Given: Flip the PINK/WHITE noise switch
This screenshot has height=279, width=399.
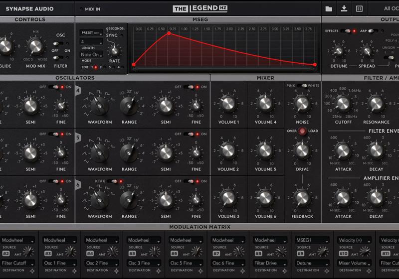Looking at the screenshot, I should [302, 86].
